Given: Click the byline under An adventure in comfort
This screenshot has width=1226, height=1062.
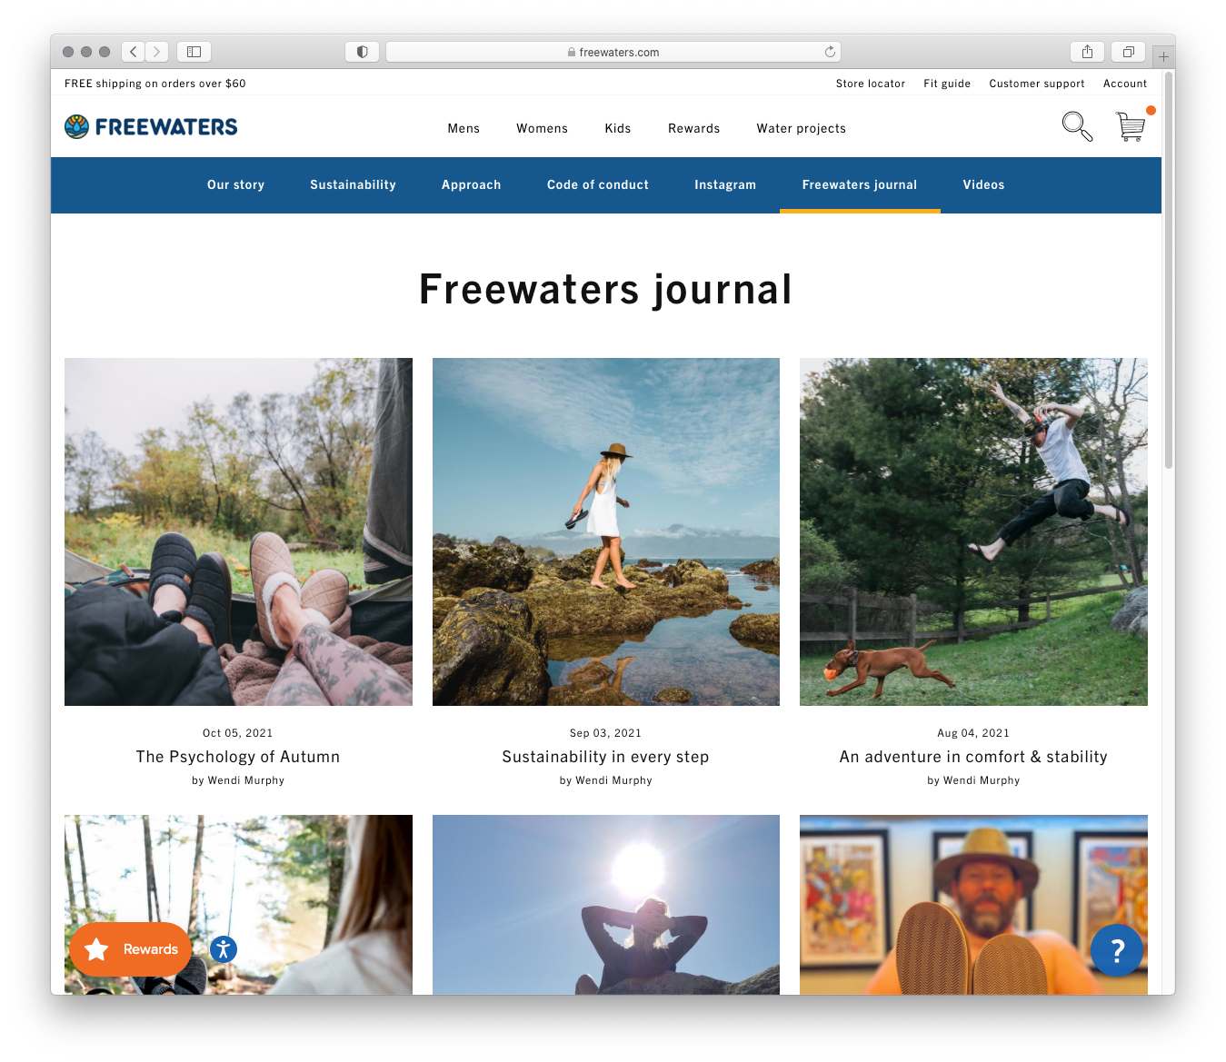Looking at the screenshot, I should coord(973,780).
